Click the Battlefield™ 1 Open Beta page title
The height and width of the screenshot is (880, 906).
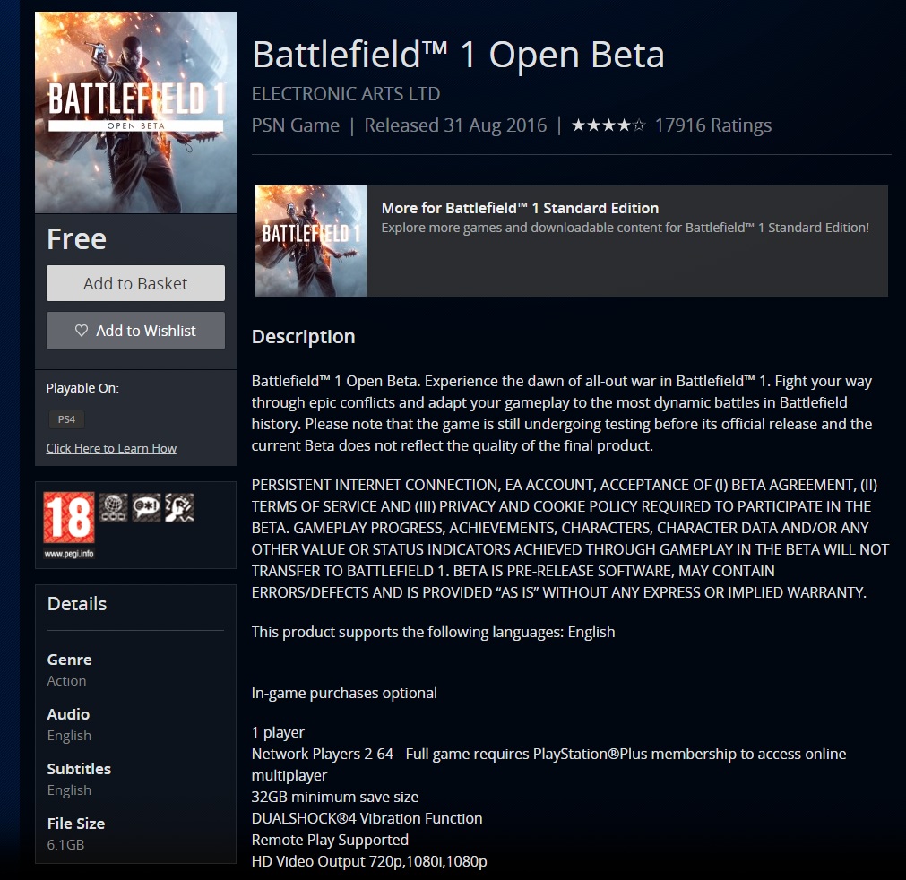pos(458,55)
